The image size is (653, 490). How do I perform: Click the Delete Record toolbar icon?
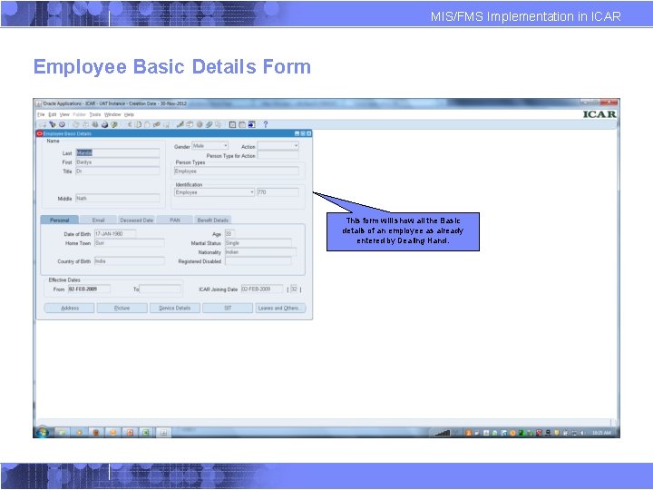click(x=166, y=124)
